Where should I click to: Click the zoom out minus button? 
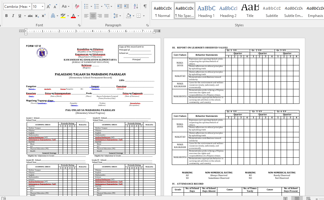(x=317, y=198)
